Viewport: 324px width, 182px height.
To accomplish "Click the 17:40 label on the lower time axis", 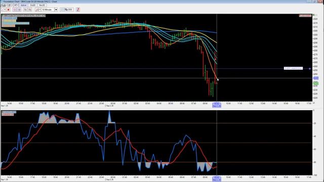I will [309, 177].
